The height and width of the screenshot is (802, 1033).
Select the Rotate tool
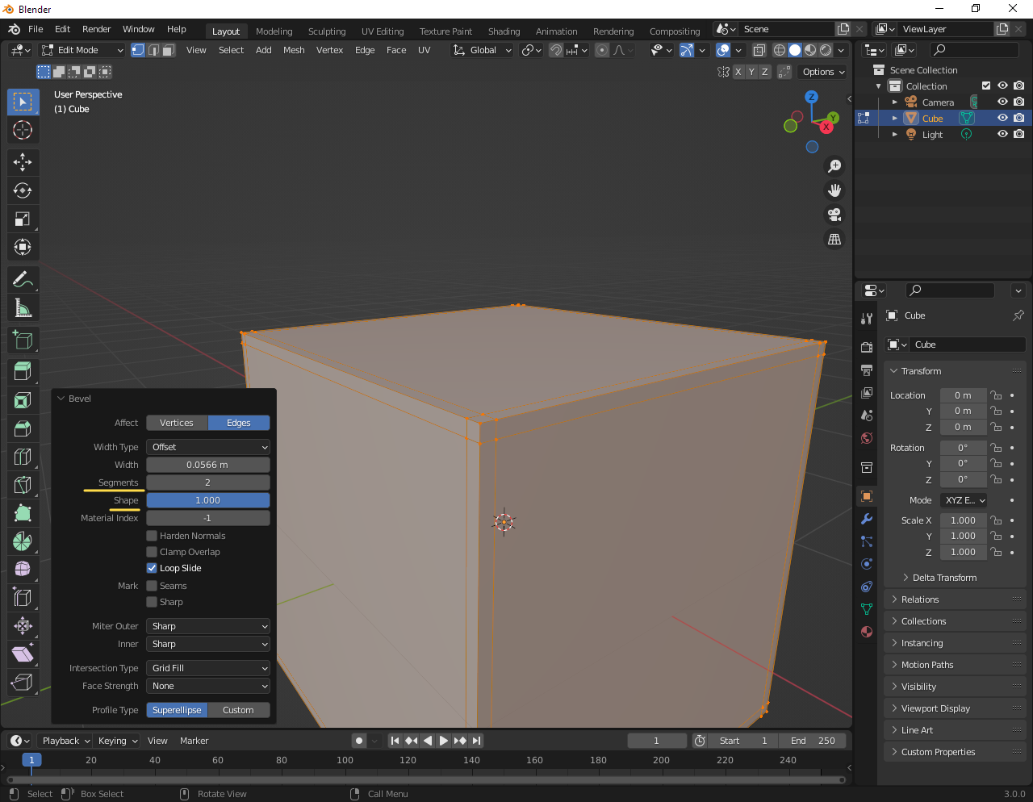[x=23, y=190]
